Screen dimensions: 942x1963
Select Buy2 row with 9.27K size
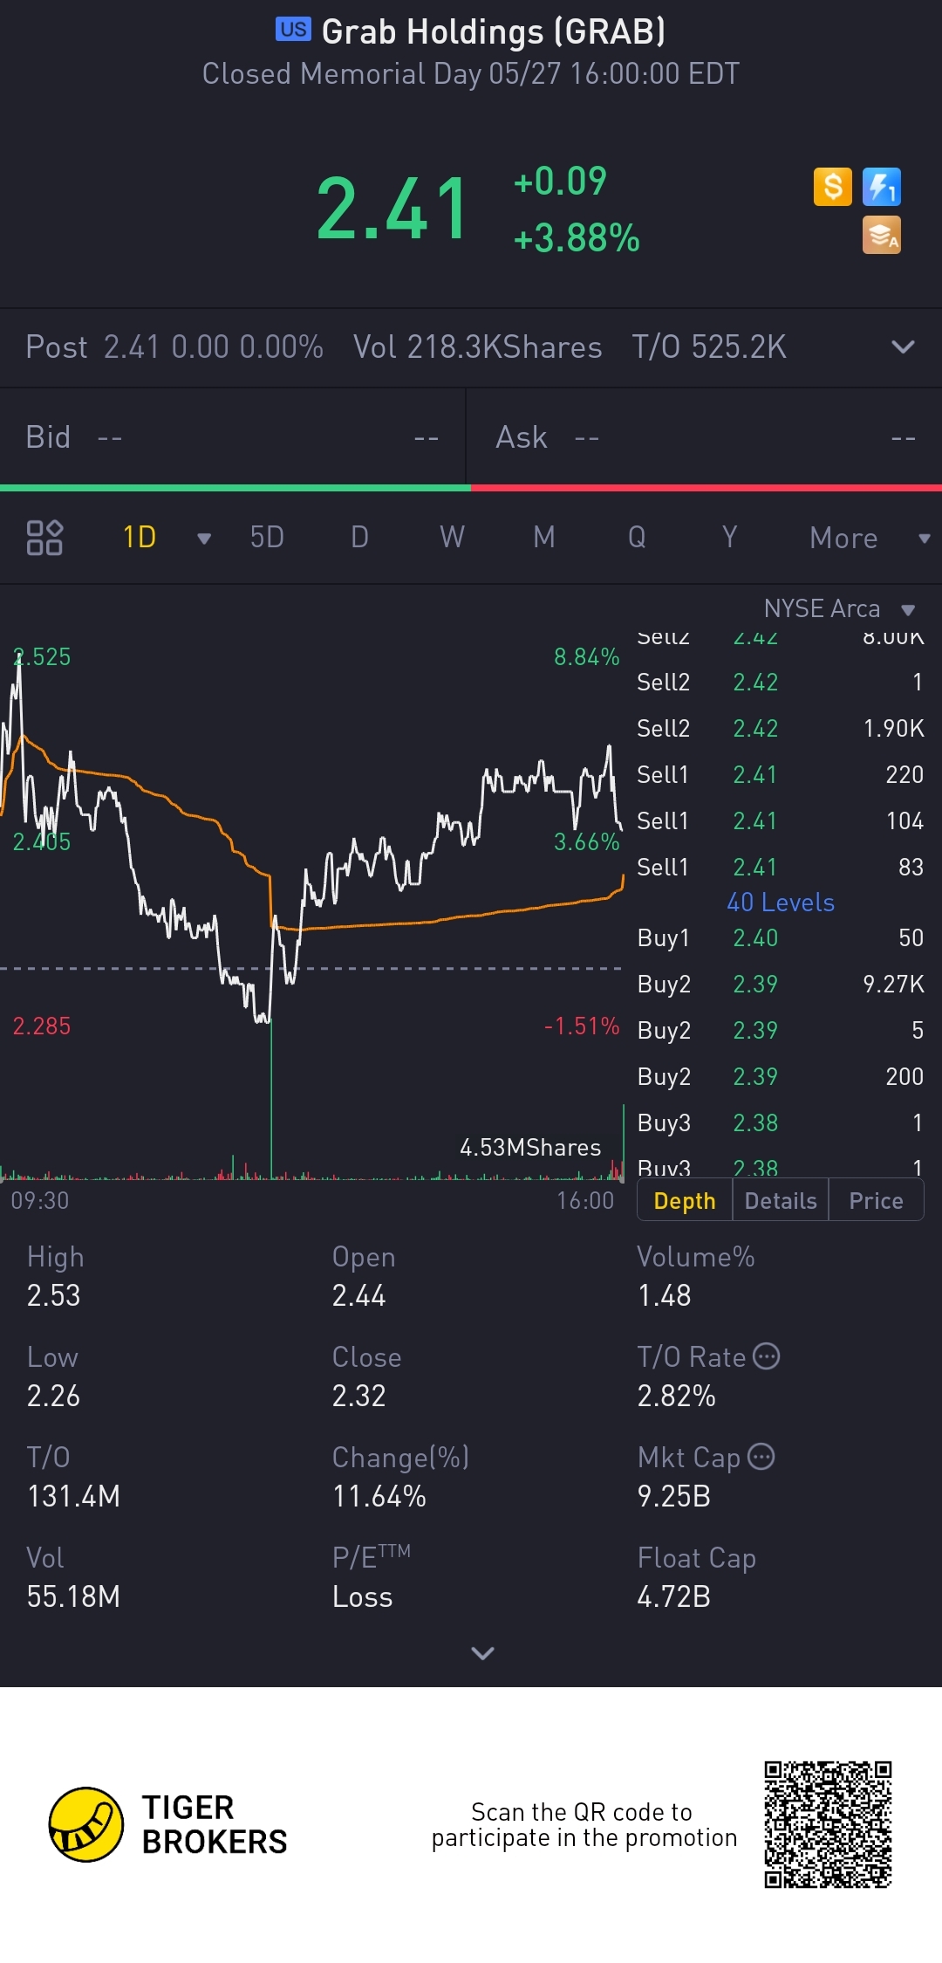coord(781,984)
